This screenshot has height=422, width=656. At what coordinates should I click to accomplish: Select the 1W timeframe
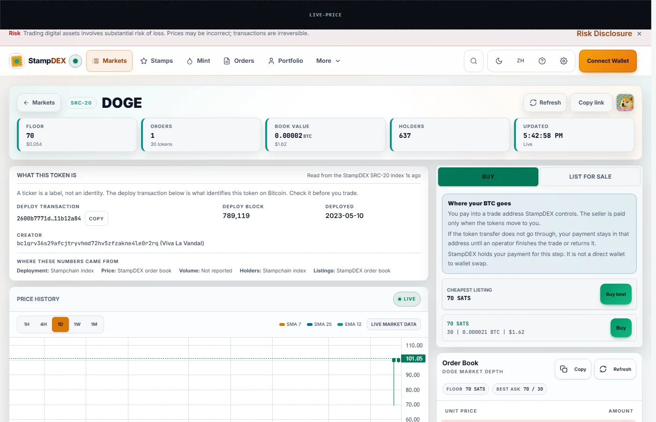coord(77,324)
